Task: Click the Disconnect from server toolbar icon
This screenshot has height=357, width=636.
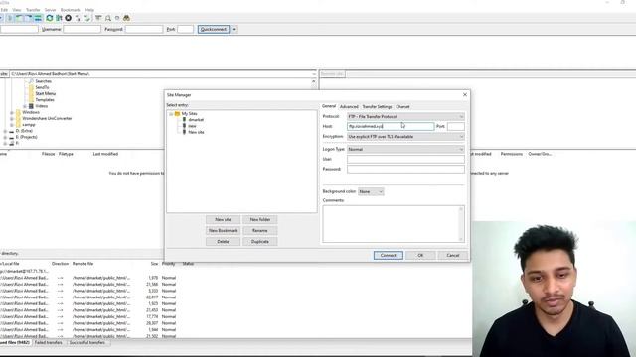Action: click(x=78, y=18)
